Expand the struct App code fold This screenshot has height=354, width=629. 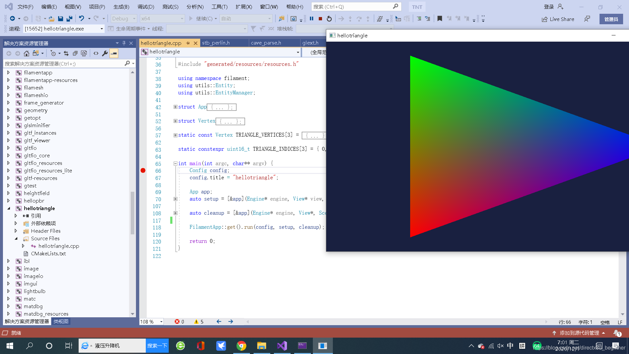pyautogui.click(x=176, y=107)
